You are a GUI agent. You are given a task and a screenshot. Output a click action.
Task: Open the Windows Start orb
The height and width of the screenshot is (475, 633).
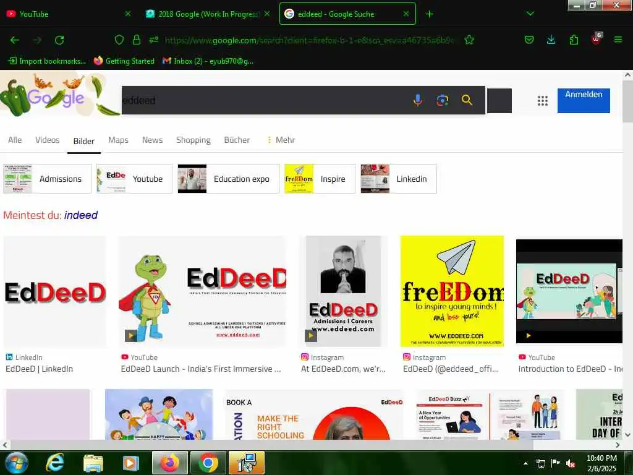click(x=16, y=463)
